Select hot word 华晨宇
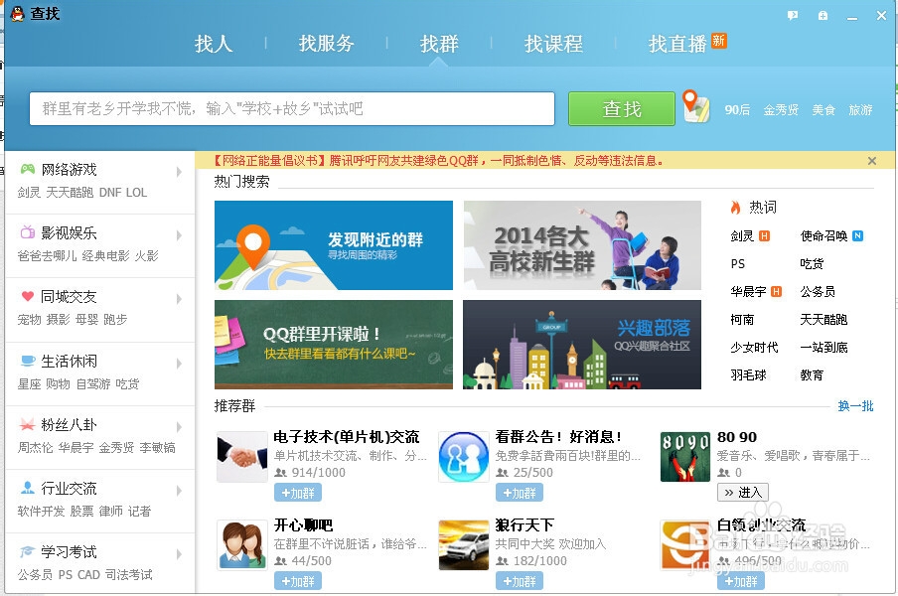Screen dimensions: 898x596 (x=748, y=291)
